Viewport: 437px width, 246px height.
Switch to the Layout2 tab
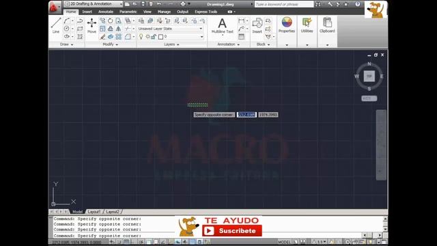point(113,212)
